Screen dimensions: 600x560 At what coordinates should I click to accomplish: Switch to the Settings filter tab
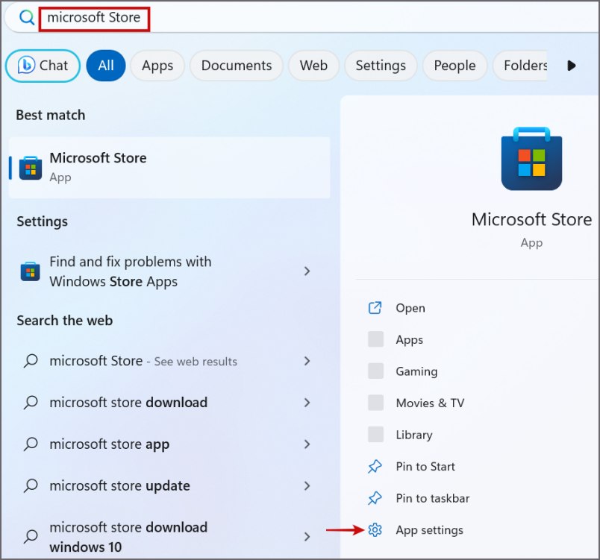click(x=381, y=66)
